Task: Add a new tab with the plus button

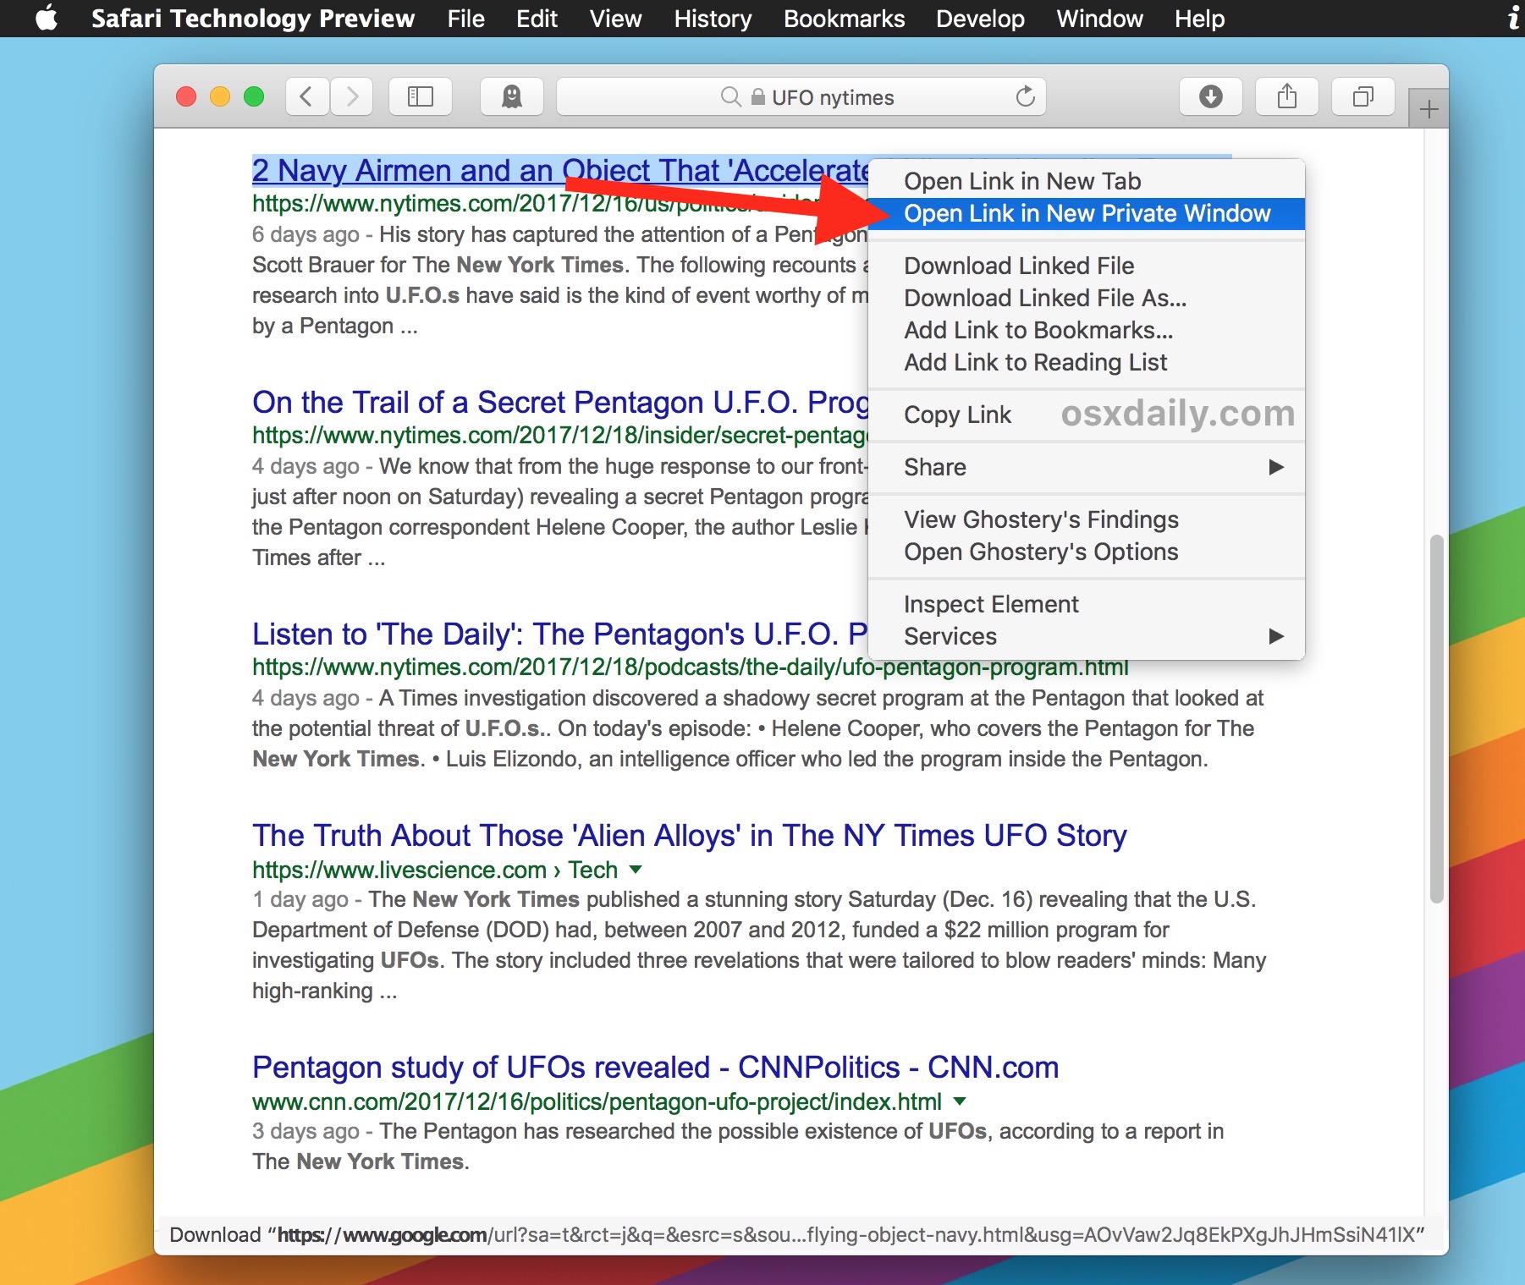Action: [x=1429, y=109]
